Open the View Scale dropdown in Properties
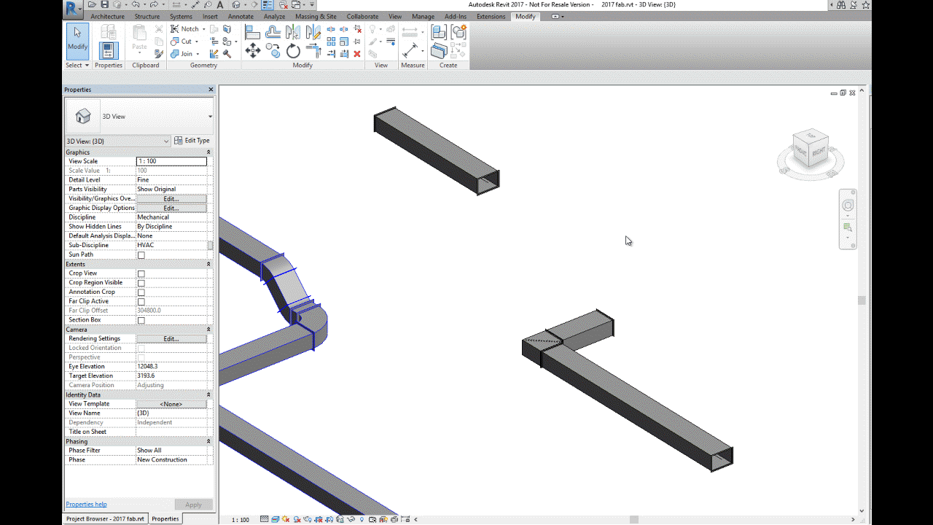Screen dimensions: 933x525 [x=171, y=160]
